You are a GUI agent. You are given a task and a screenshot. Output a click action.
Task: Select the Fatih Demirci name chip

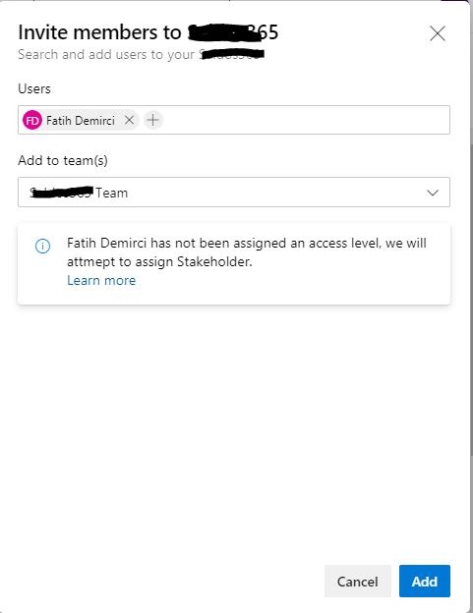[x=81, y=120]
